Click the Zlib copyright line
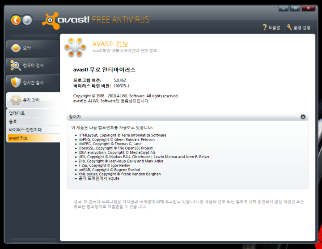 pos(121,161)
